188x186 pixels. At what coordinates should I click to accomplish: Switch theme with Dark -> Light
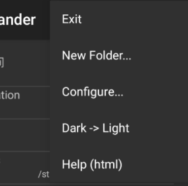[119, 128]
